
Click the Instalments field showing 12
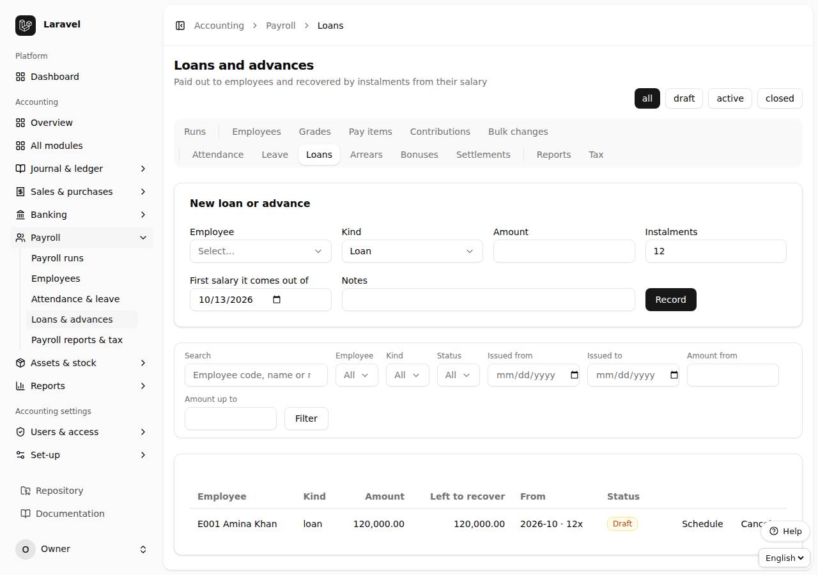click(x=716, y=251)
